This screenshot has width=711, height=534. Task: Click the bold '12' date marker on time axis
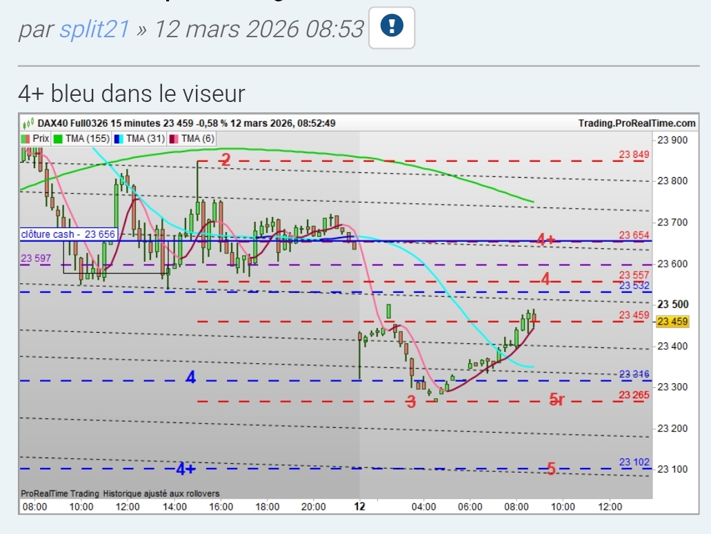click(359, 506)
